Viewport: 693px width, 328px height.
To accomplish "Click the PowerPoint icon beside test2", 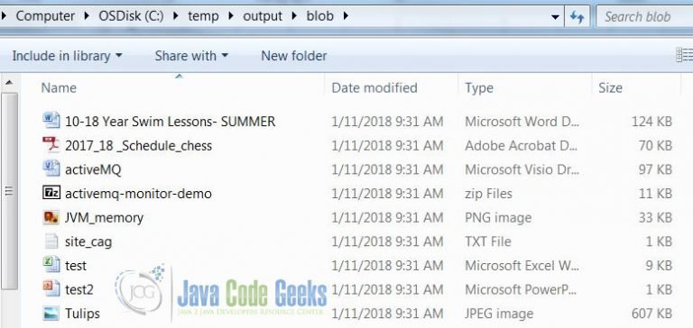I will [51, 288].
